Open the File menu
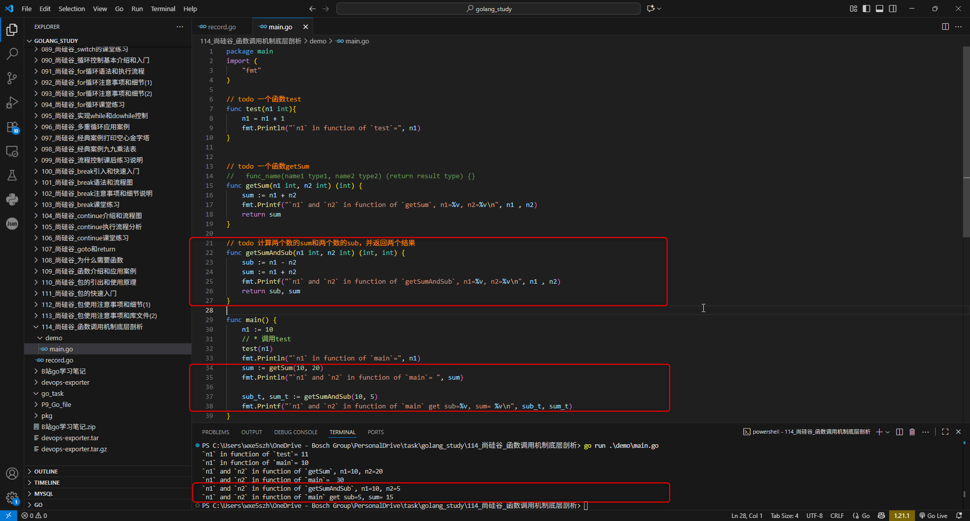This screenshot has height=521, width=970. 27,9
